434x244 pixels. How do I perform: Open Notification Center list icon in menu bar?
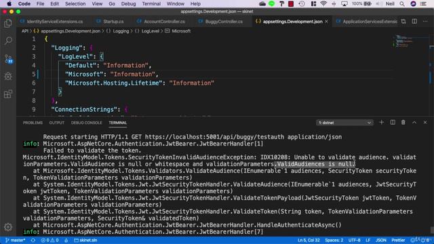(423, 3)
